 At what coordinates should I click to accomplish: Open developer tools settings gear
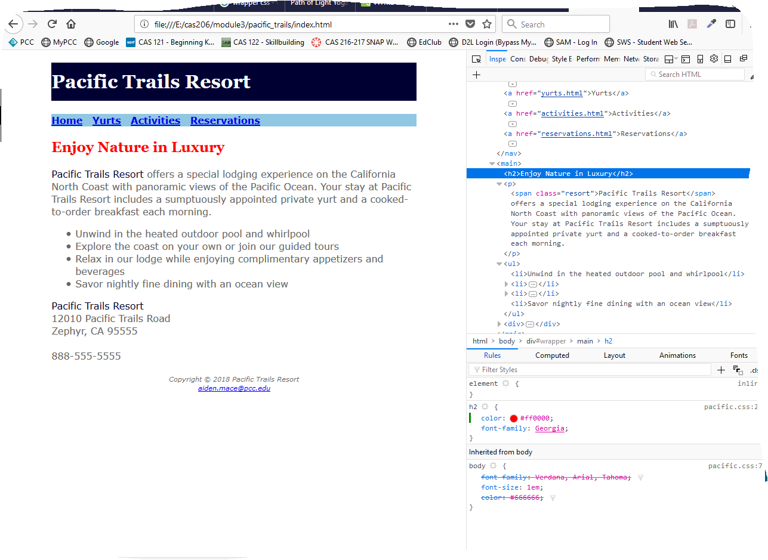(714, 59)
